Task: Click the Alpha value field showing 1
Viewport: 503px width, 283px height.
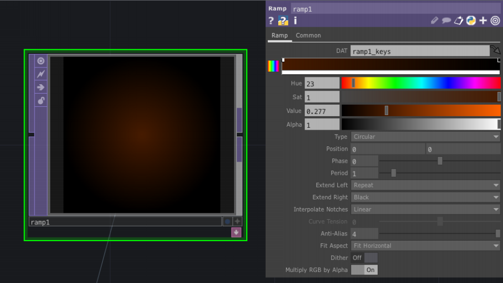Action: click(322, 124)
